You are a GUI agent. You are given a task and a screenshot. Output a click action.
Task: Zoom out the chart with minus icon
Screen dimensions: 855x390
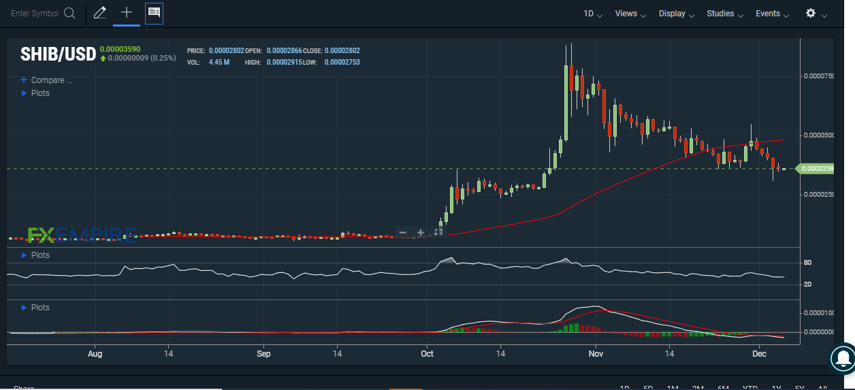[403, 233]
